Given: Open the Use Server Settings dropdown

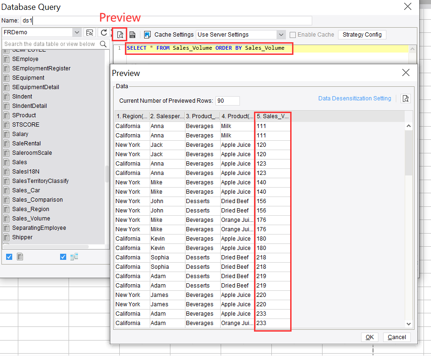Looking at the screenshot, I should pyautogui.click(x=280, y=34).
